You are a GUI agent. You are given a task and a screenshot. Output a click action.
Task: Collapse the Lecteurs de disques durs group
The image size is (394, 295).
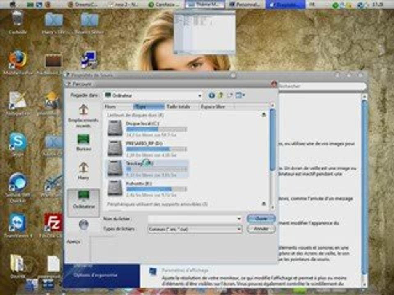[x=263, y=115]
